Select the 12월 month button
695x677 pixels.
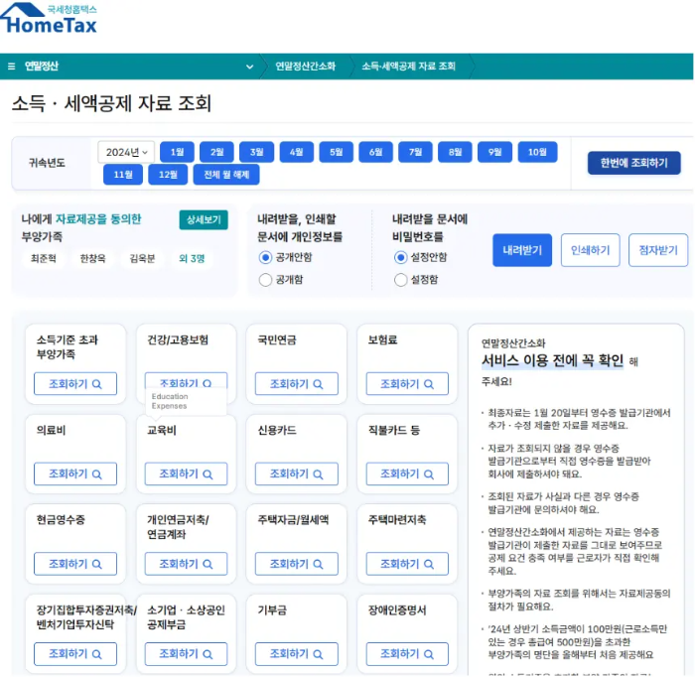click(x=168, y=175)
